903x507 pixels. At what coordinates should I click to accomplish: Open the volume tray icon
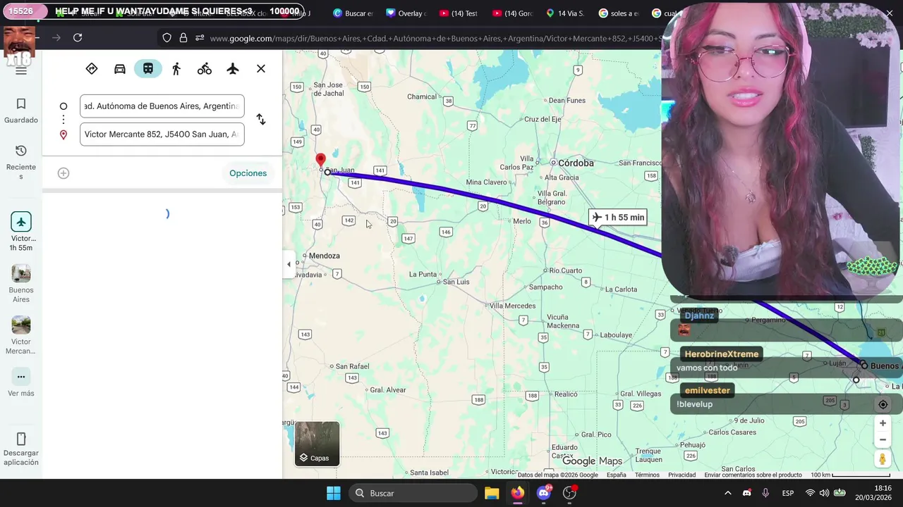pos(824,493)
